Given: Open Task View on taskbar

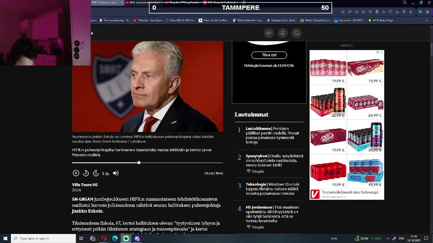Looking at the screenshot, I should (x=81, y=239).
